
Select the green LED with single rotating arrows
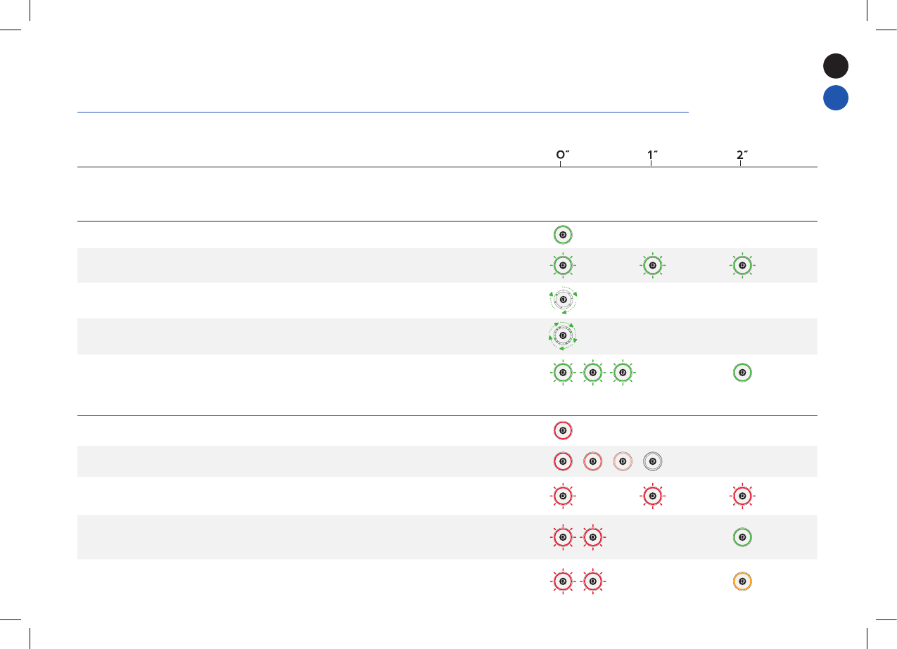pyautogui.click(x=562, y=300)
